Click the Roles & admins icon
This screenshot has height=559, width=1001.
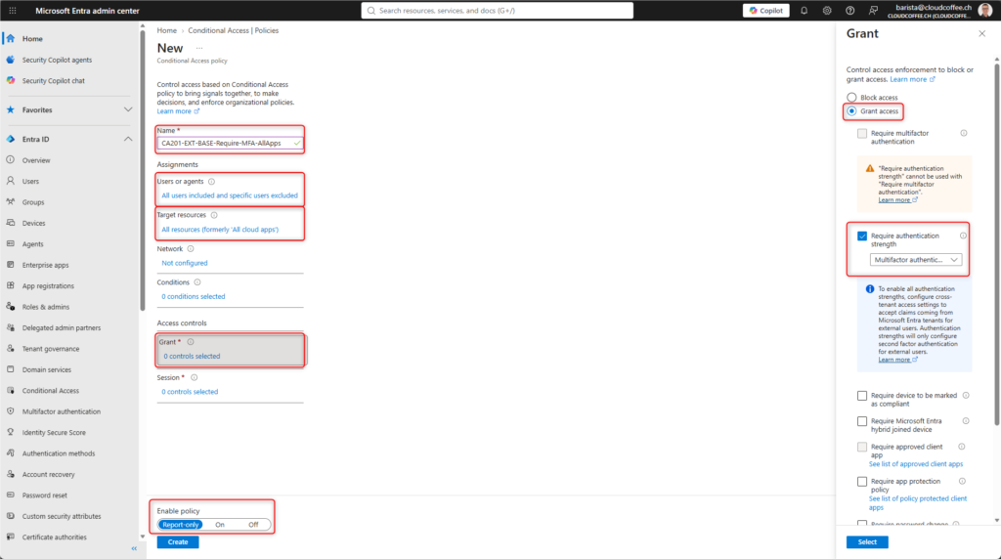[x=10, y=306]
